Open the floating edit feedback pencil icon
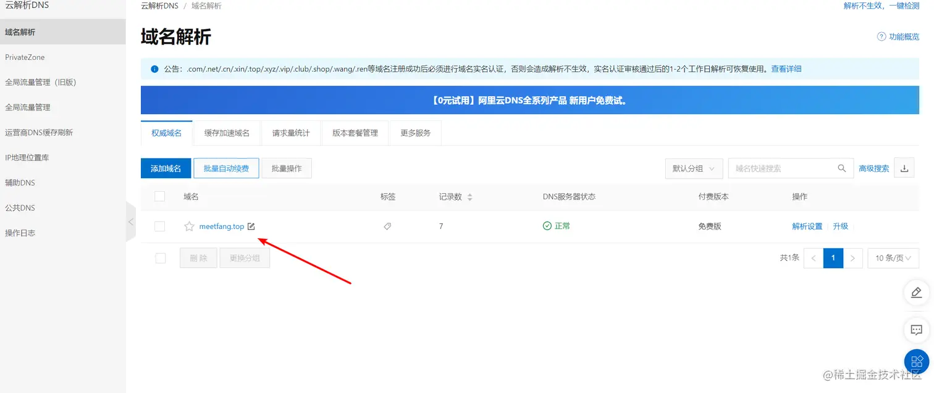The height and width of the screenshot is (393, 934). (x=917, y=292)
